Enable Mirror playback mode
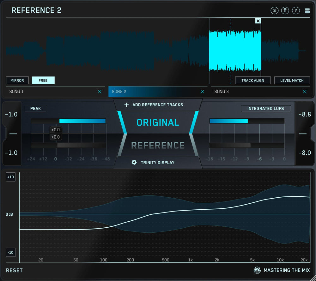 17,80
